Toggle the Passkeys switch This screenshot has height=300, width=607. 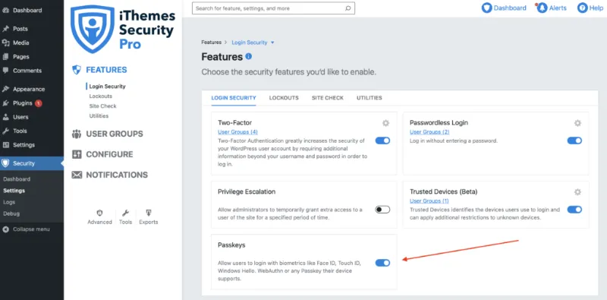point(382,263)
